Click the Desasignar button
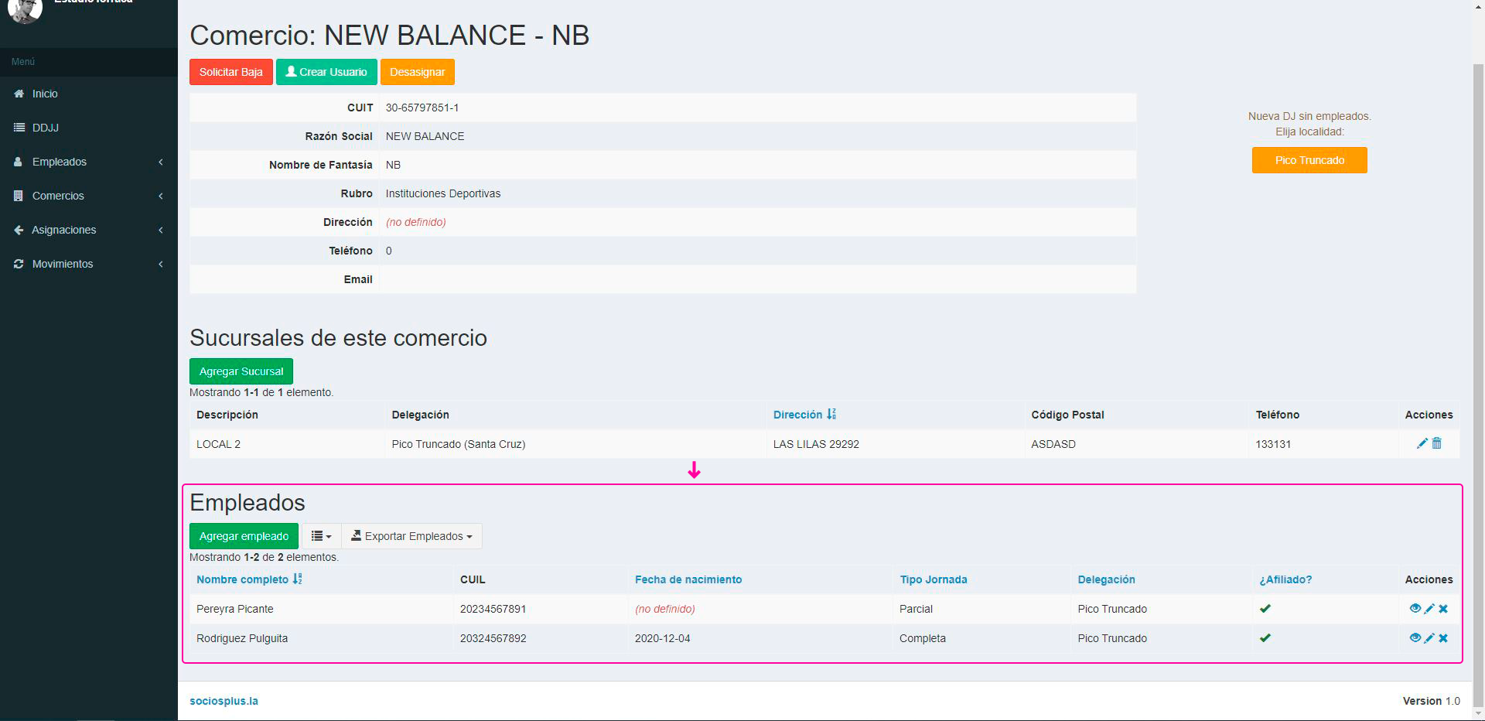 point(418,72)
